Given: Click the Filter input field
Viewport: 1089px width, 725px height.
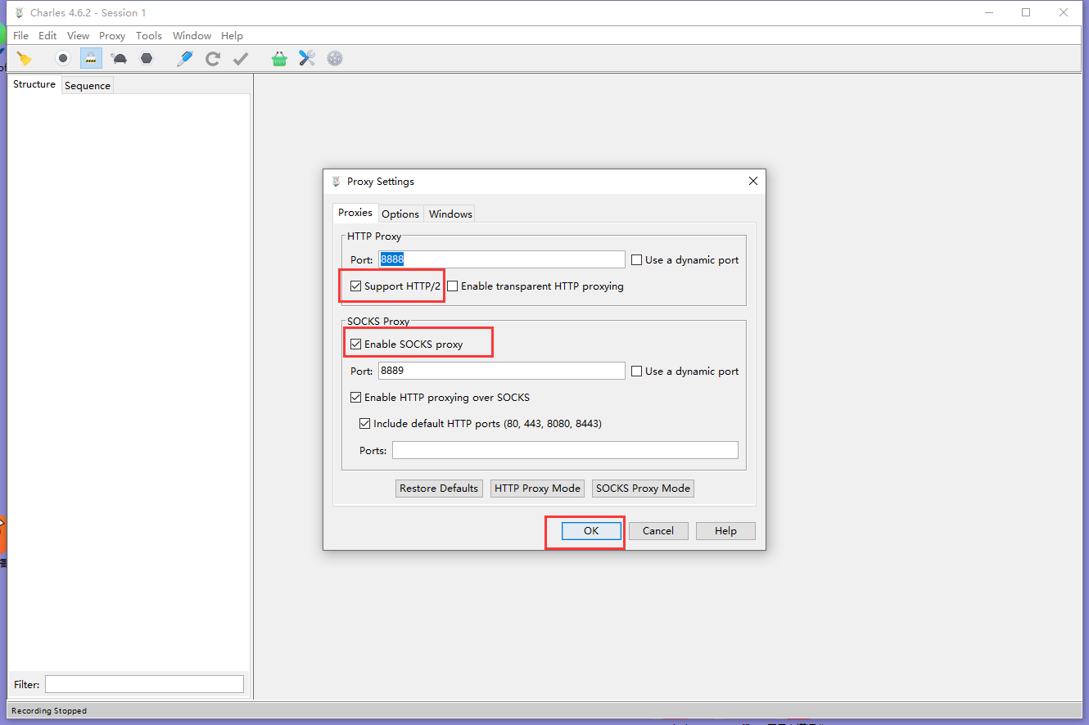Looking at the screenshot, I should point(144,684).
